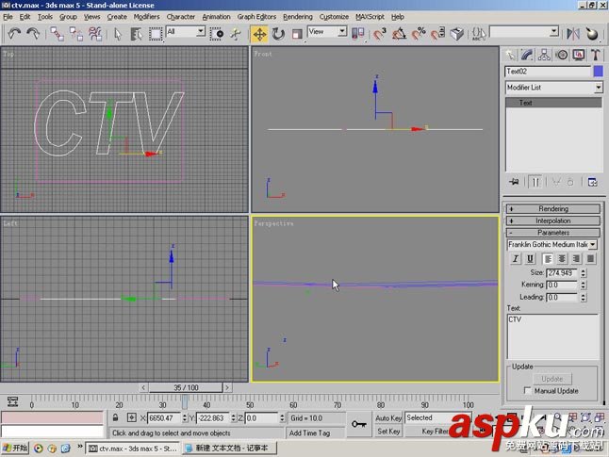Toggle underline text style button

(x=530, y=258)
